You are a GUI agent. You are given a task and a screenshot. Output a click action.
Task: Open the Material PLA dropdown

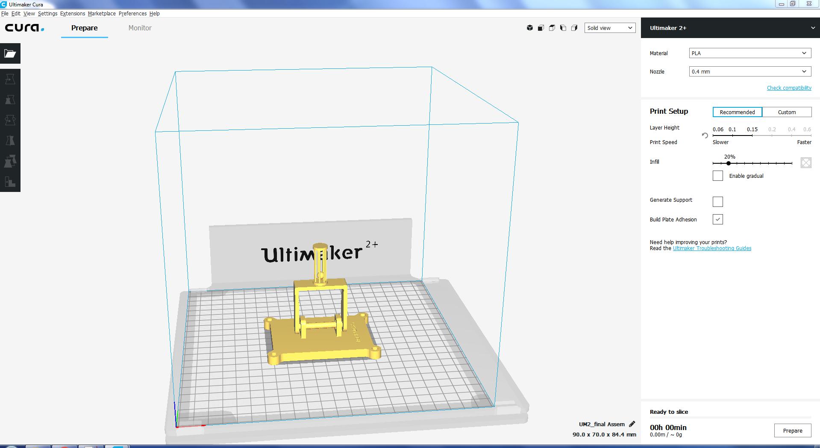pos(750,53)
